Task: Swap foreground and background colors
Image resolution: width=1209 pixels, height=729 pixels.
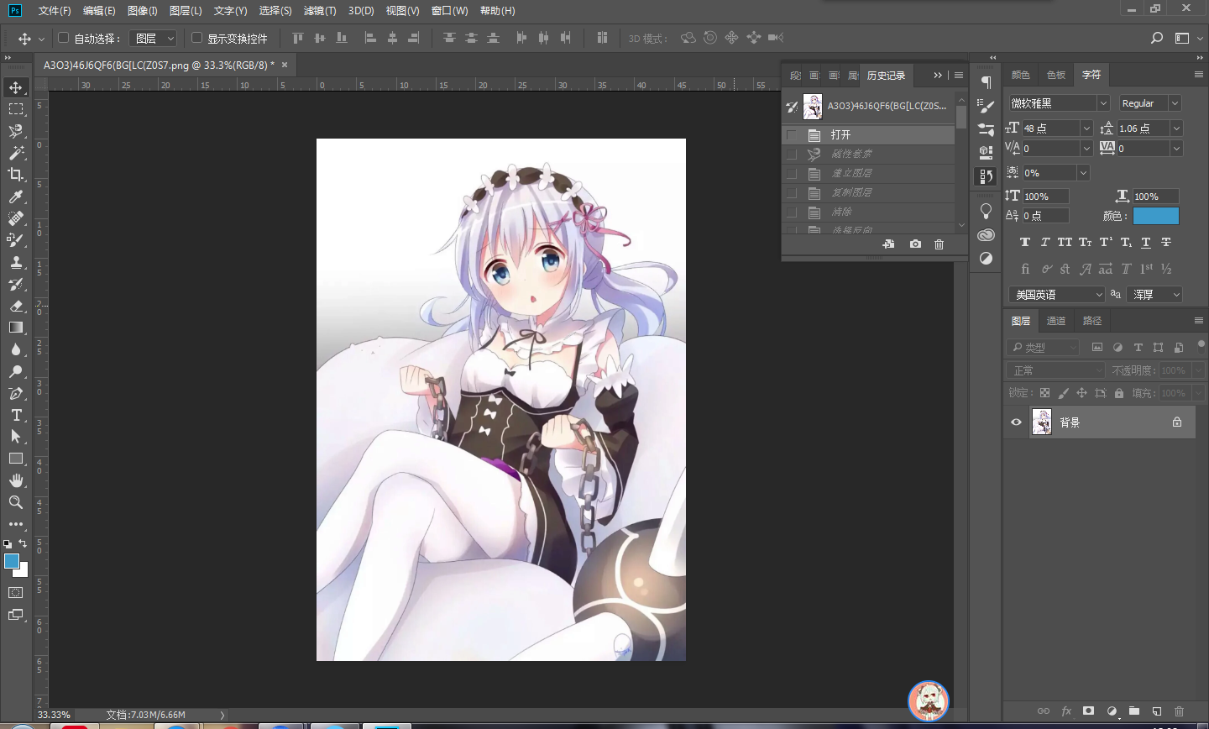Action: pos(23,543)
